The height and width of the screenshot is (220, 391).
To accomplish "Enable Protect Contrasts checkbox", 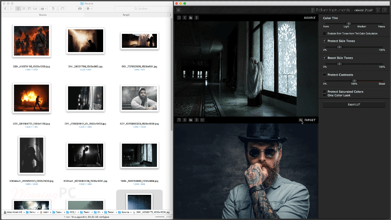I will 324,75.
